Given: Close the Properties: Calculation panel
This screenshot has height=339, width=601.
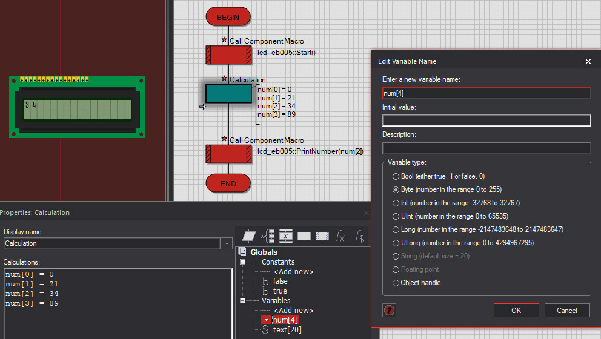Looking at the screenshot, I should [367, 212].
